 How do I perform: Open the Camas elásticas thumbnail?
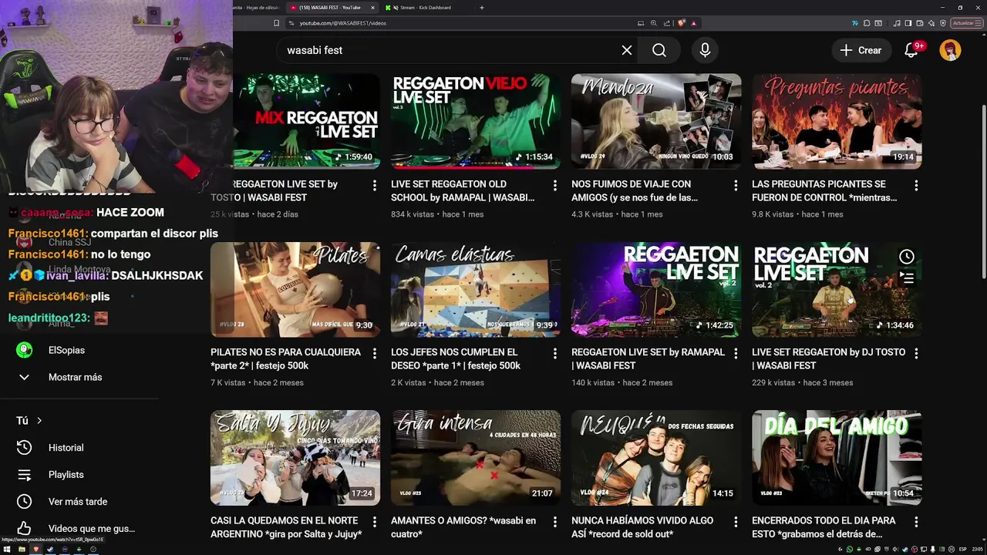click(476, 289)
